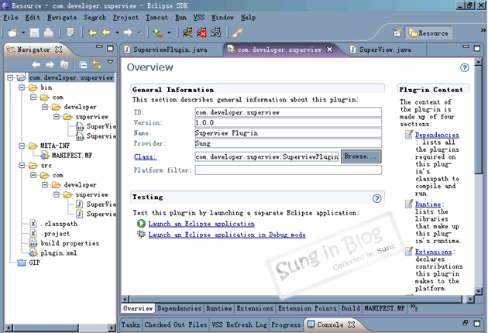The width and height of the screenshot is (488, 333).
Task: Collapse the META-INF folder
Action: click(x=22, y=146)
